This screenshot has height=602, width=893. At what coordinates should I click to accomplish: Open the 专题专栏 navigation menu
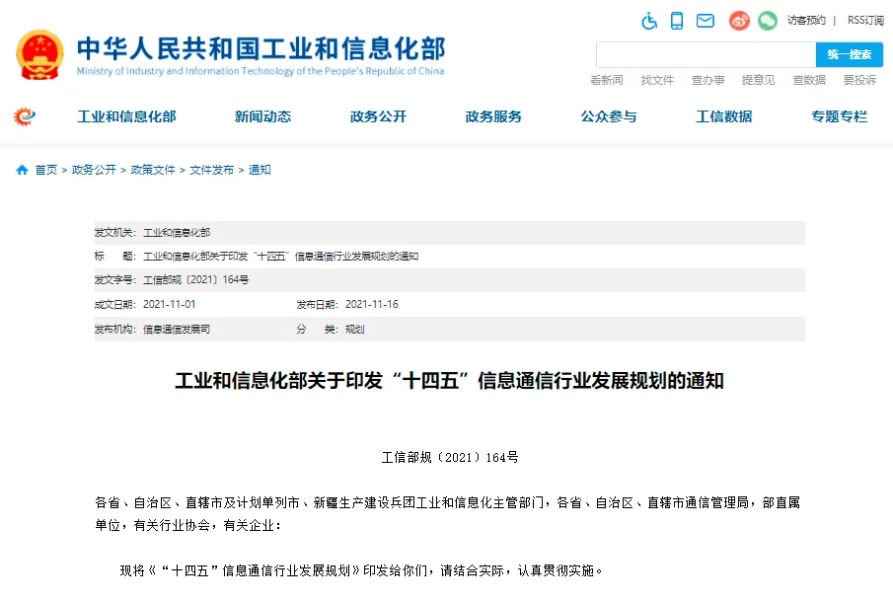click(839, 116)
